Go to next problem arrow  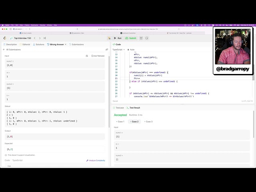tap(40, 38)
